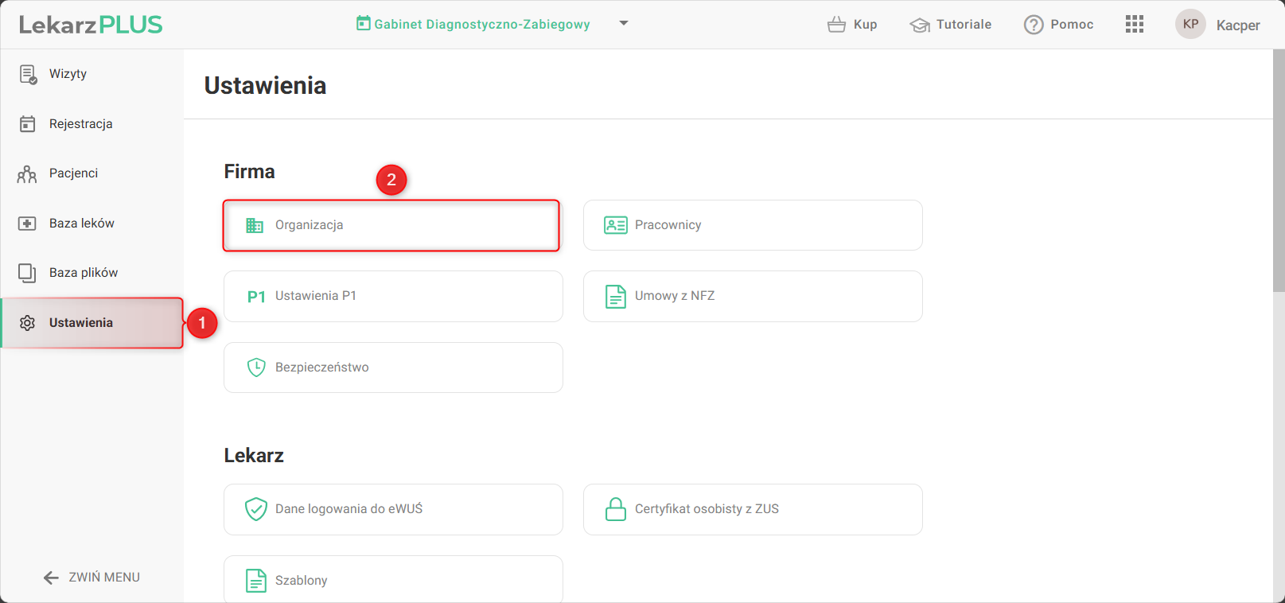Click the apps grid icon in header

pyautogui.click(x=1134, y=25)
